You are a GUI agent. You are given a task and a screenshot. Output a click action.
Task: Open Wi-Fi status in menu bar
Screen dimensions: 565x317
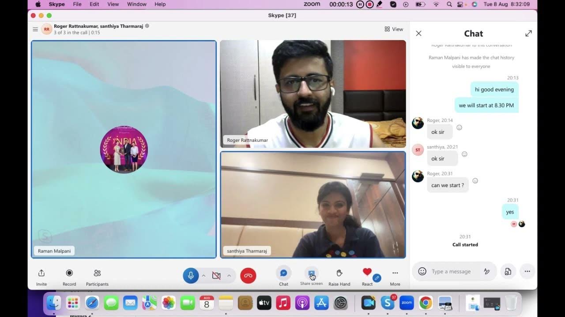click(436, 4)
